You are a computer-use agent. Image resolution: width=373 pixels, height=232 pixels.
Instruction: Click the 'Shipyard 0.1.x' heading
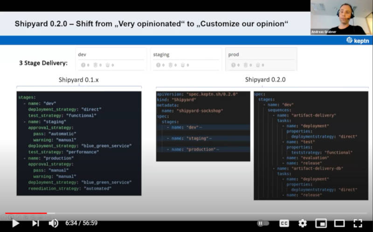[x=79, y=80]
